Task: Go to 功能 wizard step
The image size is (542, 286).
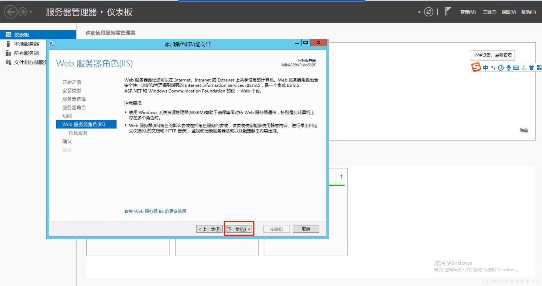Action: 67,116
